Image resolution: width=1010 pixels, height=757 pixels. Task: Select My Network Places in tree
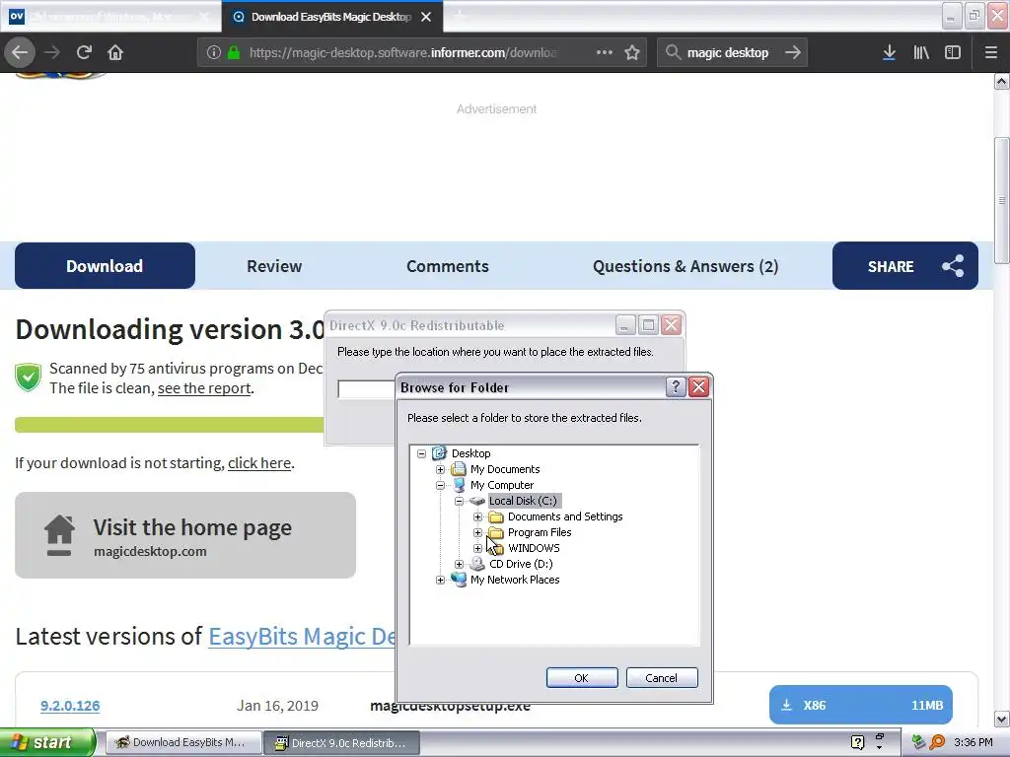coord(515,580)
